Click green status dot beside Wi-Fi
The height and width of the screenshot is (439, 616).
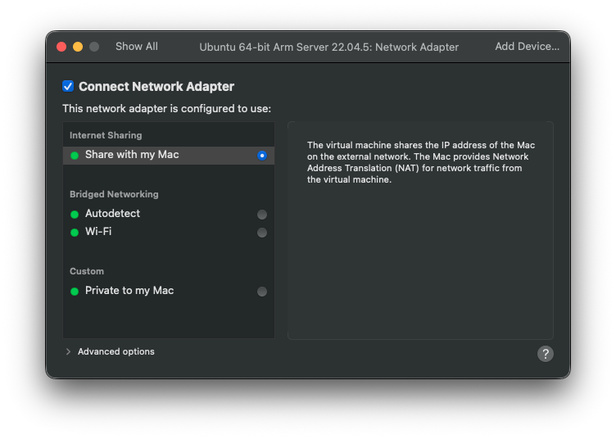[x=75, y=233]
